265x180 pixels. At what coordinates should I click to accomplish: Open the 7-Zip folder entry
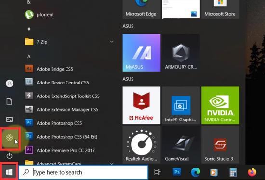(x=69, y=42)
